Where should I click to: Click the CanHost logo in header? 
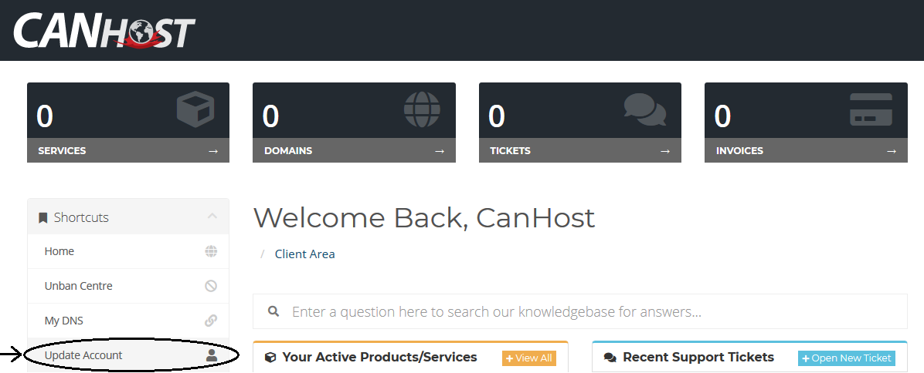point(104,31)
